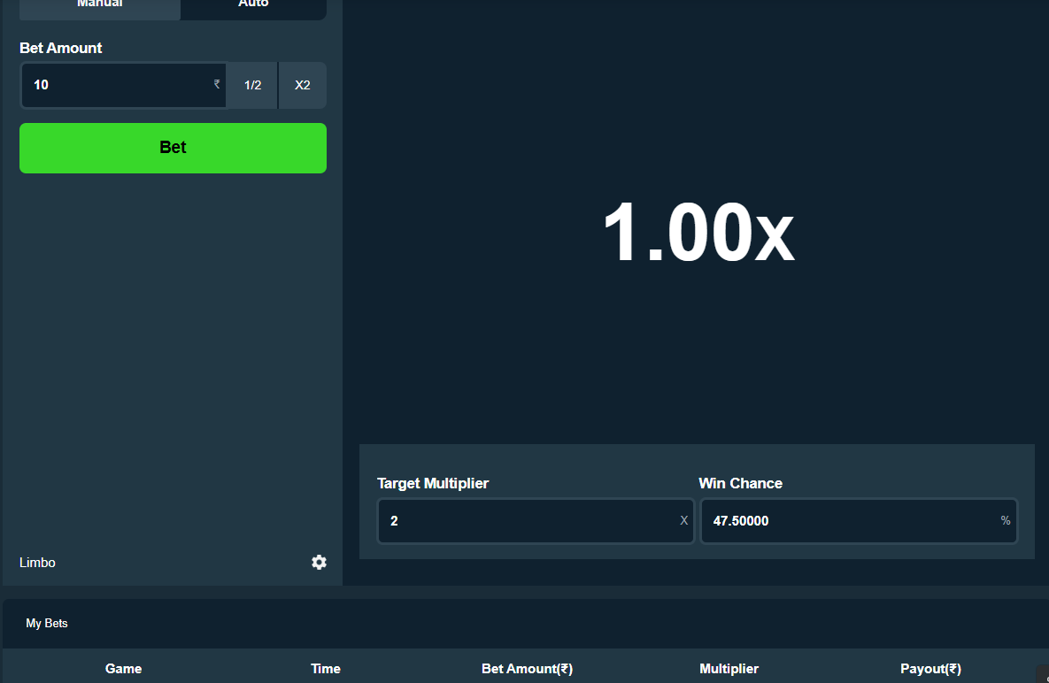Open game settings via the gear icon
The width and height of the screenshot is (1049, 683).
(319, 562)
